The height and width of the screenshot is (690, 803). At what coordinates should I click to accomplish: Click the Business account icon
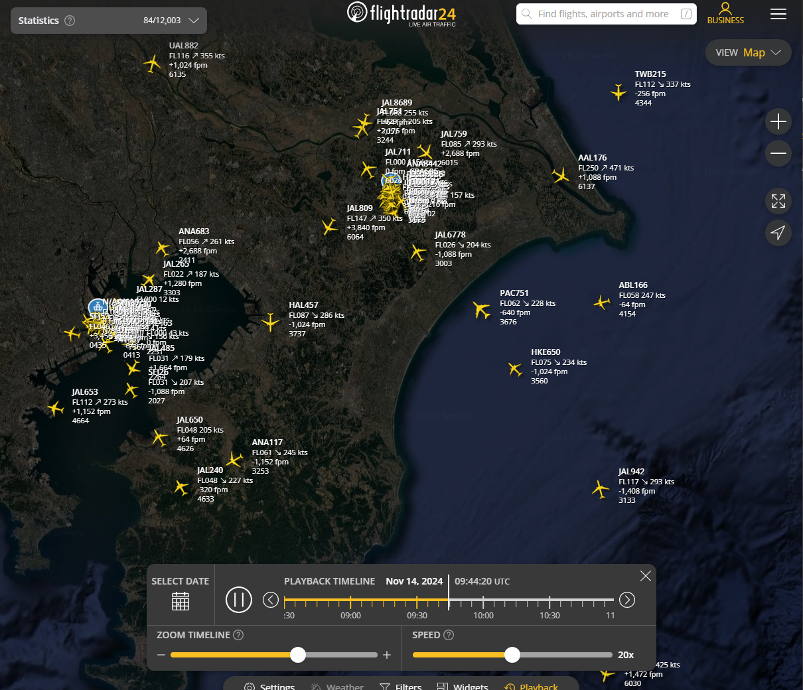(725, 13)
